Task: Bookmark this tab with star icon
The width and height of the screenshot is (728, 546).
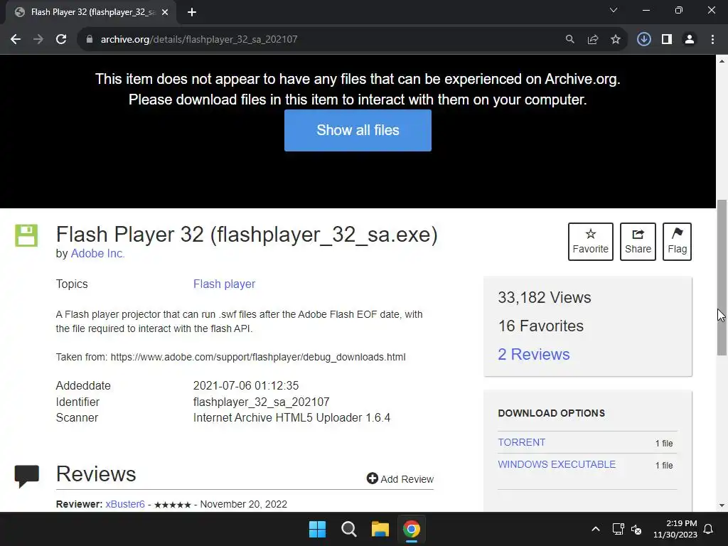Action: (616, 40)
